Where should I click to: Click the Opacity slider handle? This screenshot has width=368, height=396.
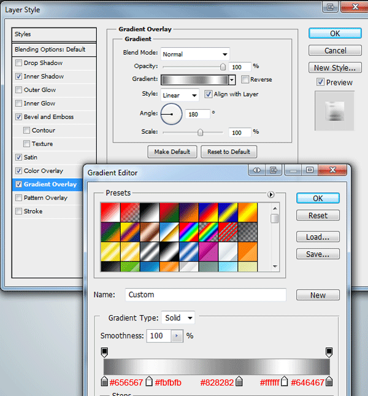pos(223,67)
